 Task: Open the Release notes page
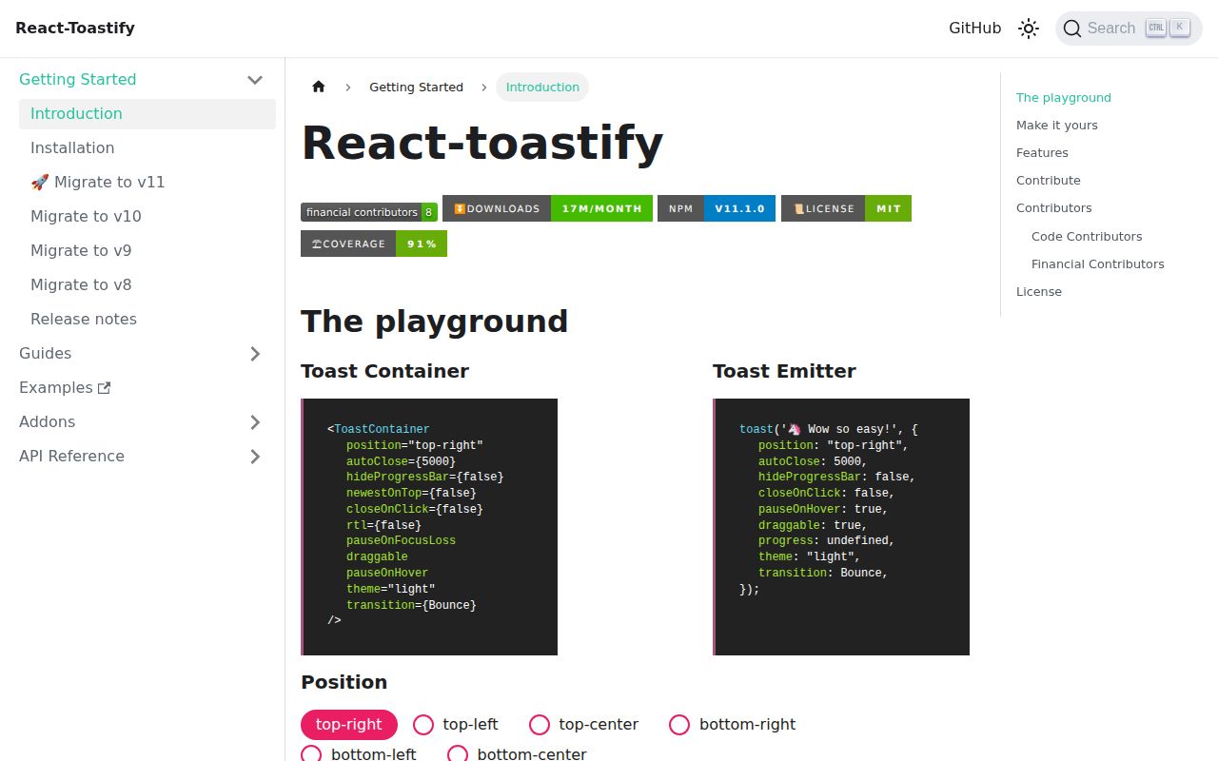click(x=147, y=320)
